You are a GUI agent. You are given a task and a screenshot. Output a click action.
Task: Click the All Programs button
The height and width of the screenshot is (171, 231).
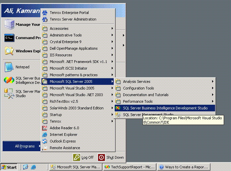22,146
